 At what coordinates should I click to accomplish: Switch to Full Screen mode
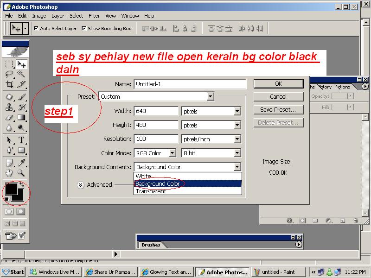(x=22, y=223)
